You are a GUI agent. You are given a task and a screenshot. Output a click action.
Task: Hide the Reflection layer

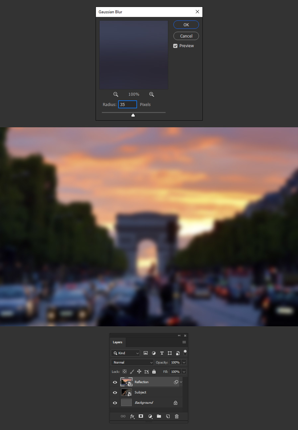pos(115,382)
